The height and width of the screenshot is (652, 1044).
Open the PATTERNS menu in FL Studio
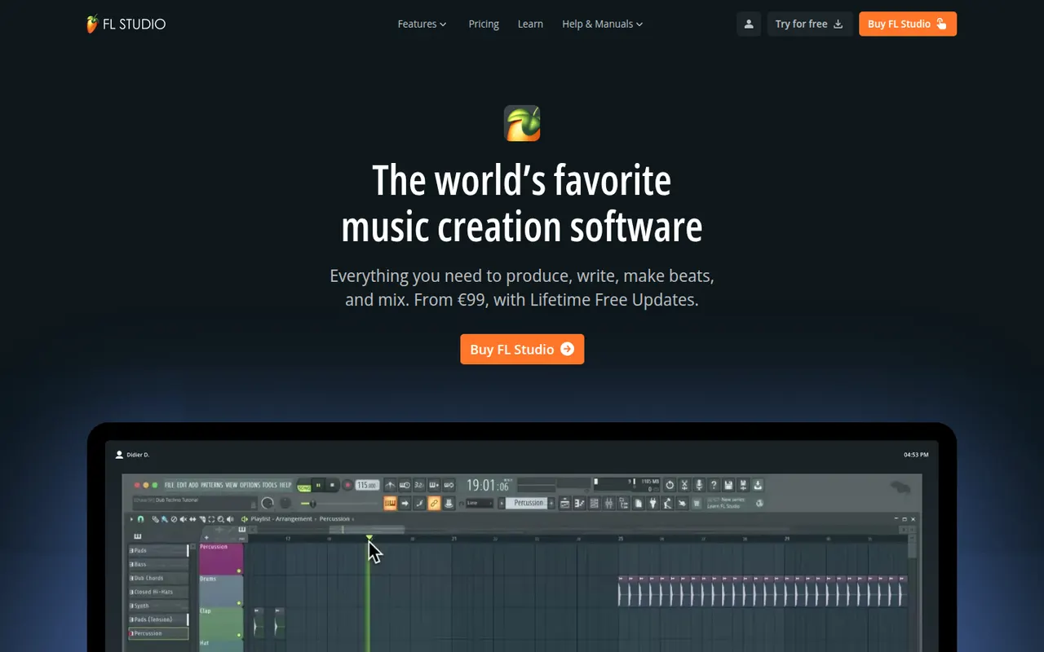click(x=211, y=485)
